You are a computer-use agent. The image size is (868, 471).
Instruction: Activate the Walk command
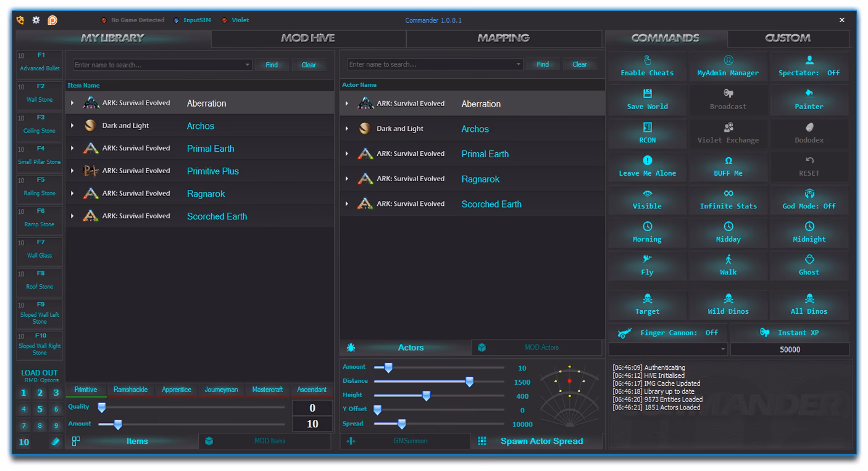[x=728, y=266]
